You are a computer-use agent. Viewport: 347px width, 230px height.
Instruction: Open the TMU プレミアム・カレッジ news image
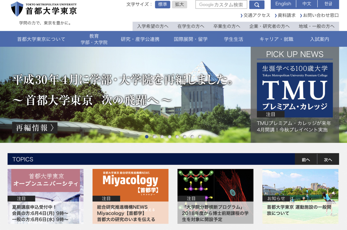(x=295, y=90)
